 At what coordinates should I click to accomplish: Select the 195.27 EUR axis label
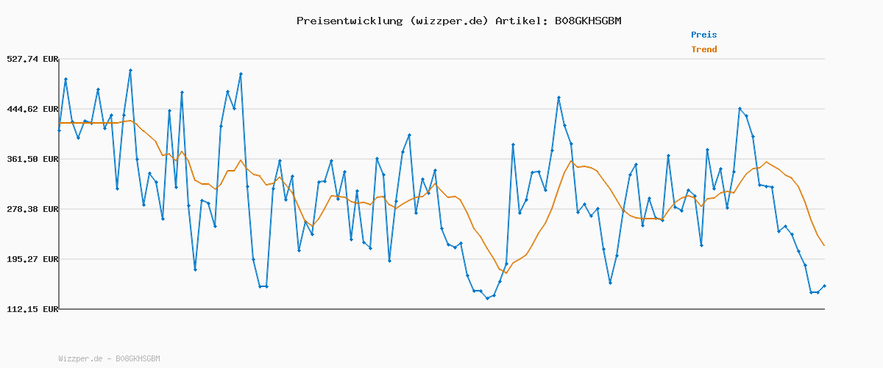[31, 260]
